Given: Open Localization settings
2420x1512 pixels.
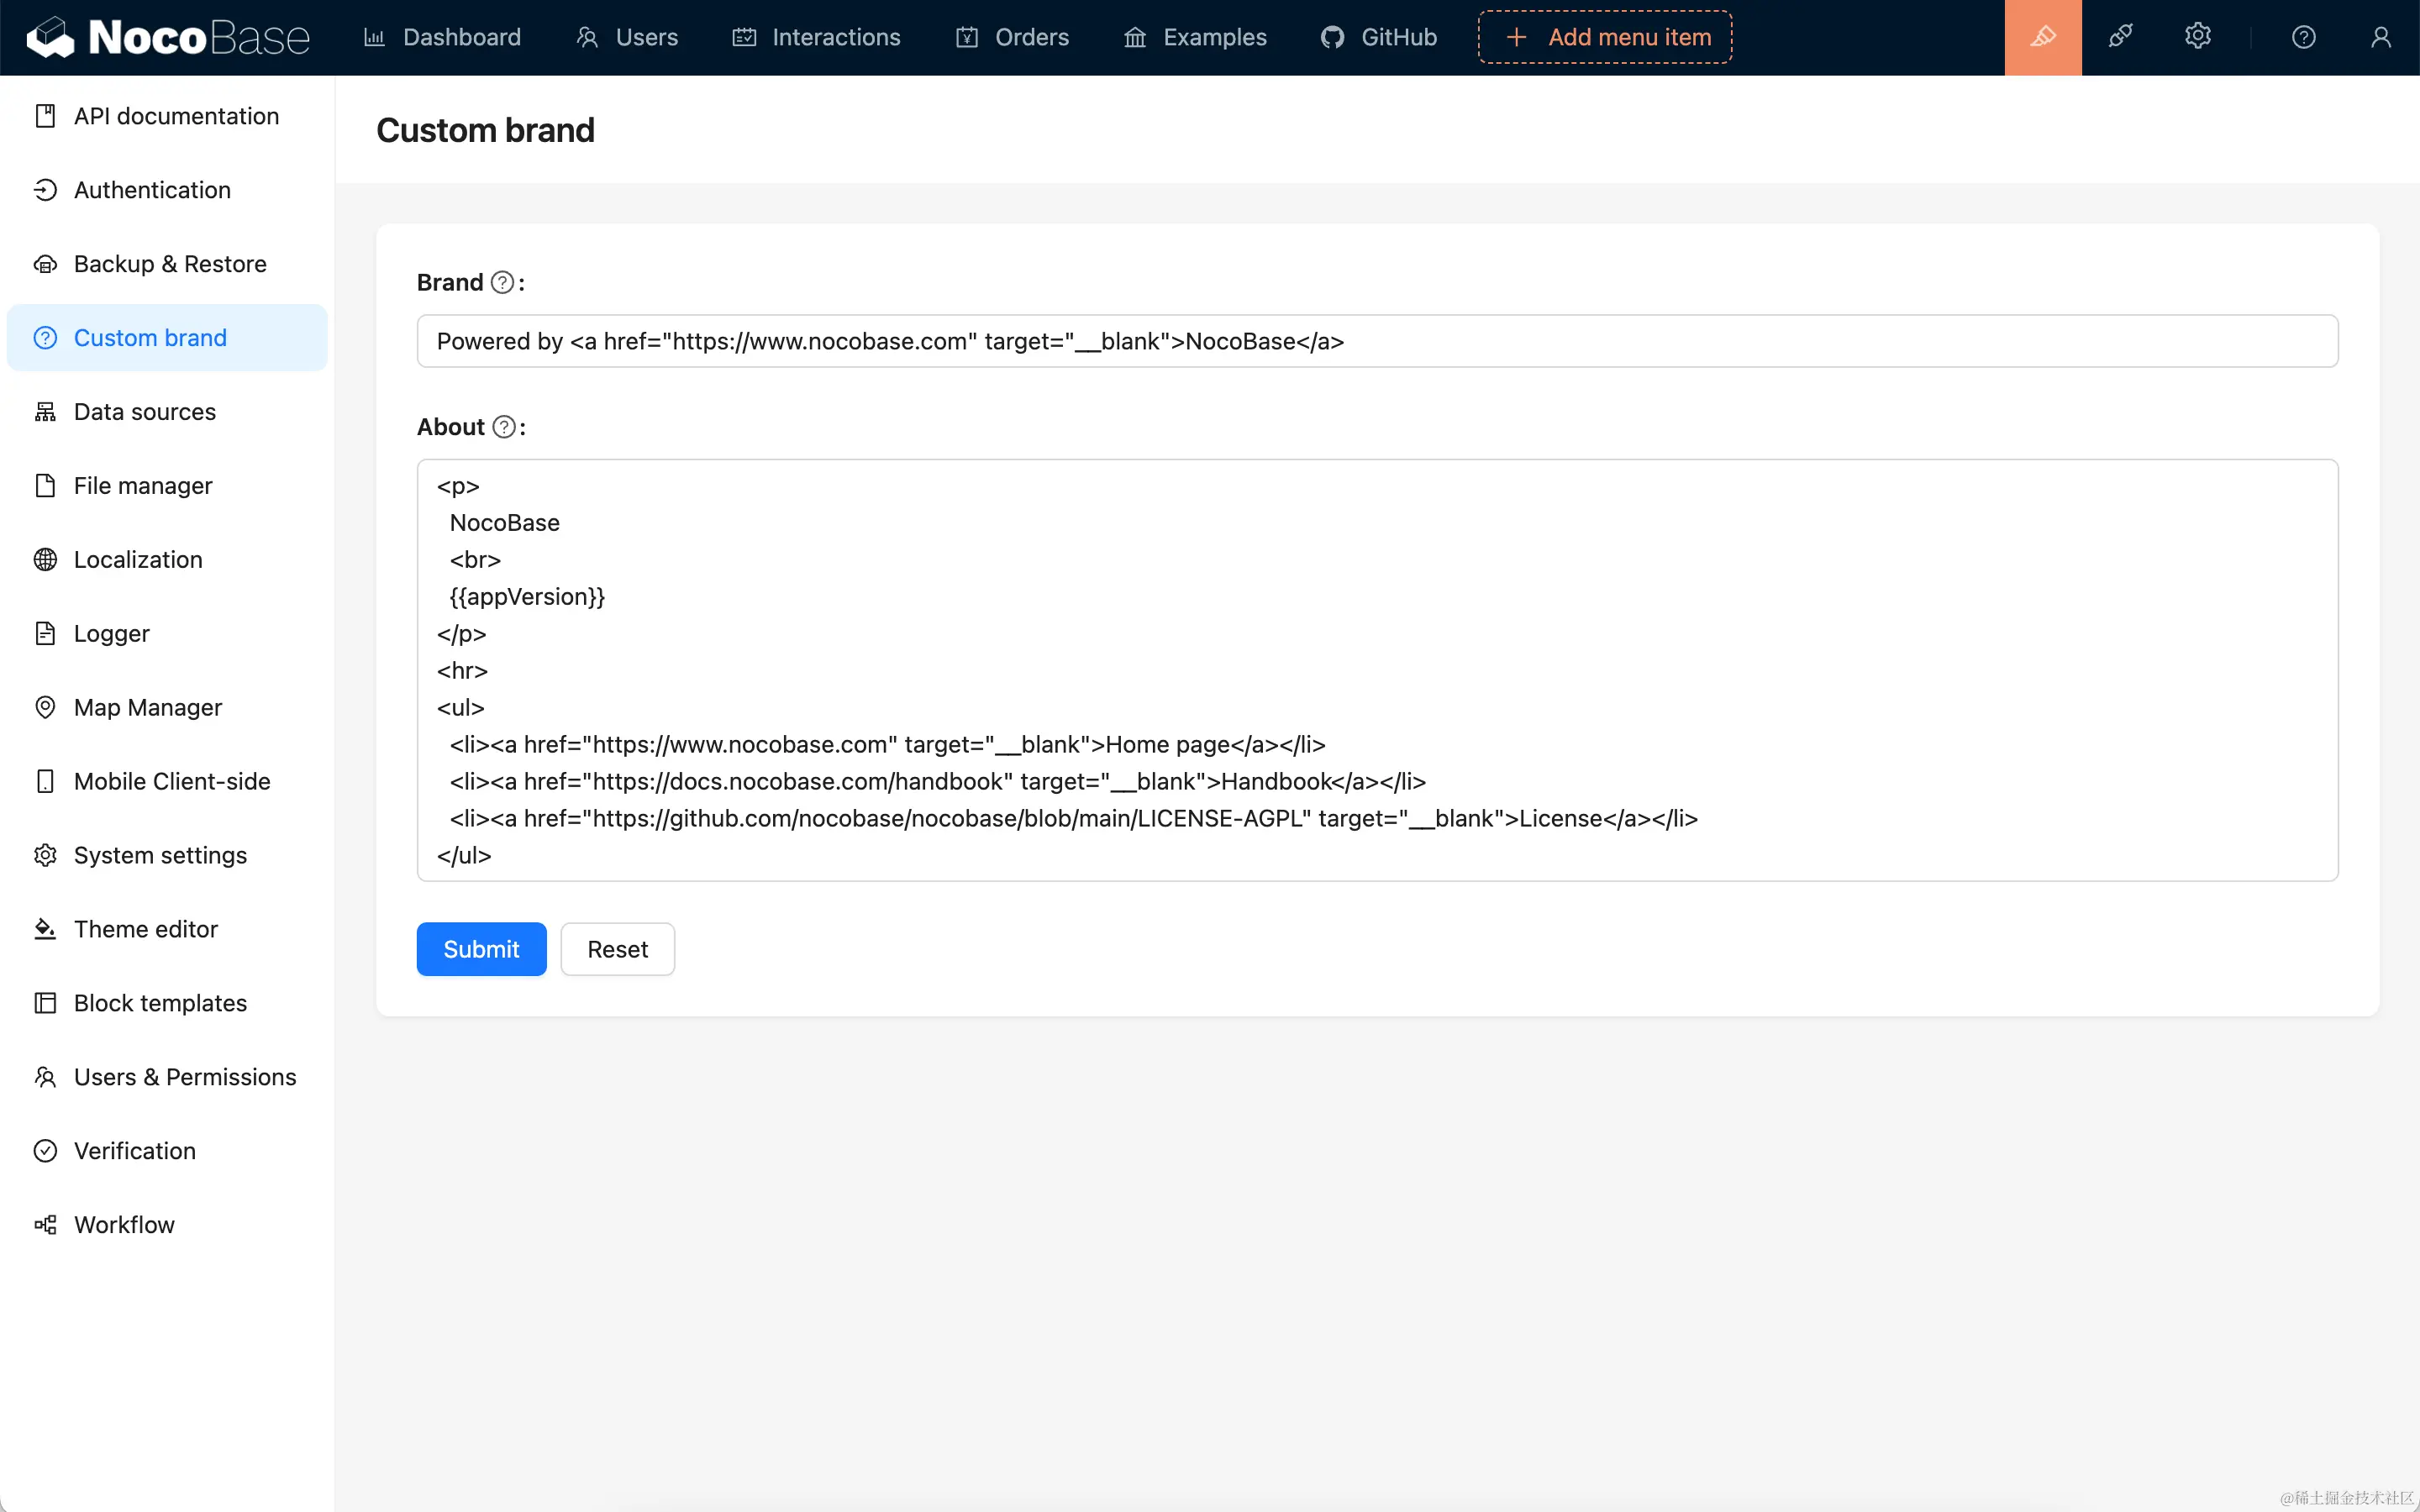Looking at the screenshot, I should pos(167,560).
